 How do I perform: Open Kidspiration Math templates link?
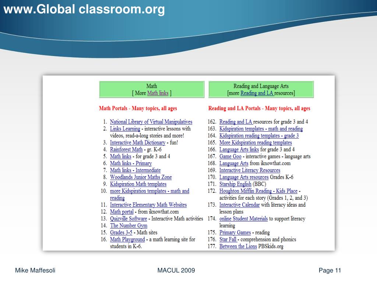[138, 184]
